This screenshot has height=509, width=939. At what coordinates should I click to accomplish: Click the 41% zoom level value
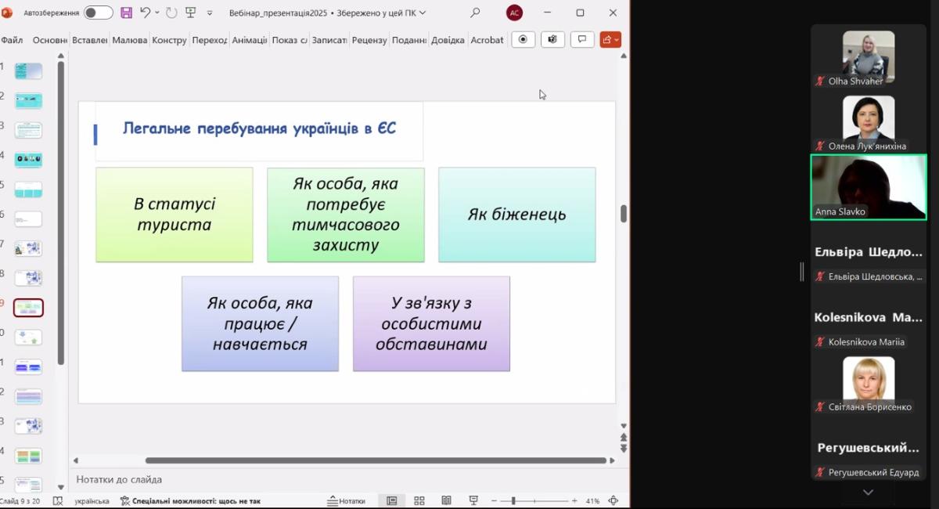[592, 501]
